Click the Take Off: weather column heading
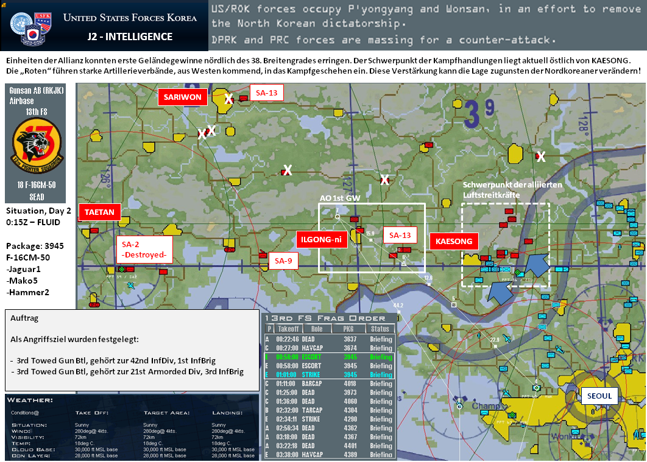 (x=91, y=413)
